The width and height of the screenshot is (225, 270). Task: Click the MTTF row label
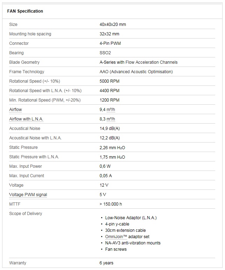(x=15, y=204)
